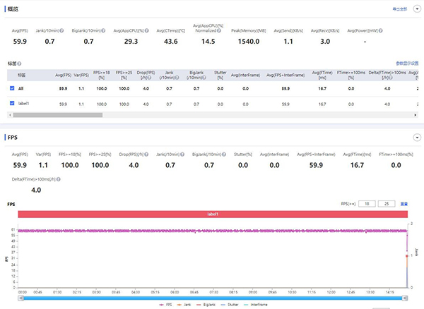Toggle the FPS series in chart legend

tap(165, 305)
